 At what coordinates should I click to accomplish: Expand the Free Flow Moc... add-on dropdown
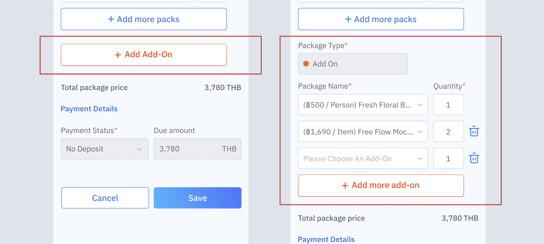click(x=363, y=132)
